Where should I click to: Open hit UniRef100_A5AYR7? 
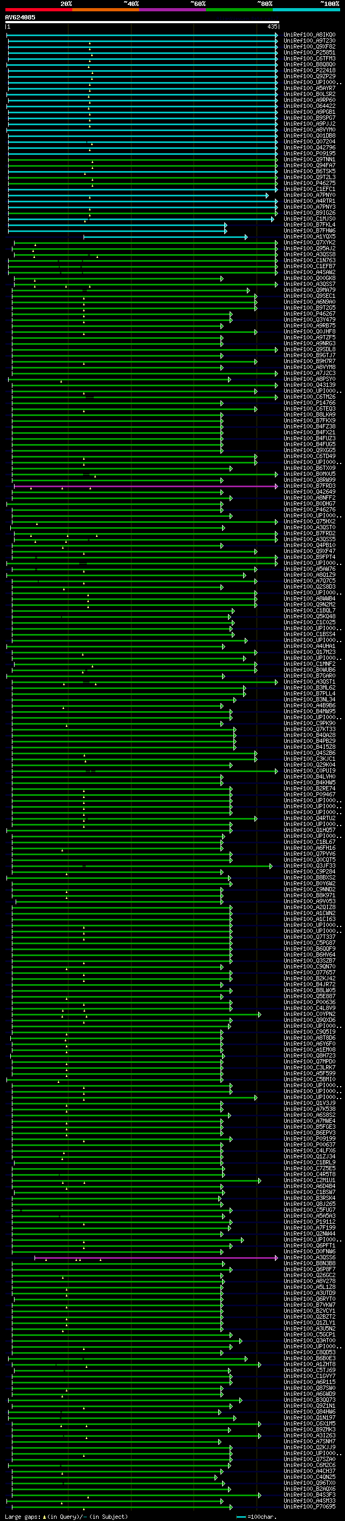pos(309,88)
